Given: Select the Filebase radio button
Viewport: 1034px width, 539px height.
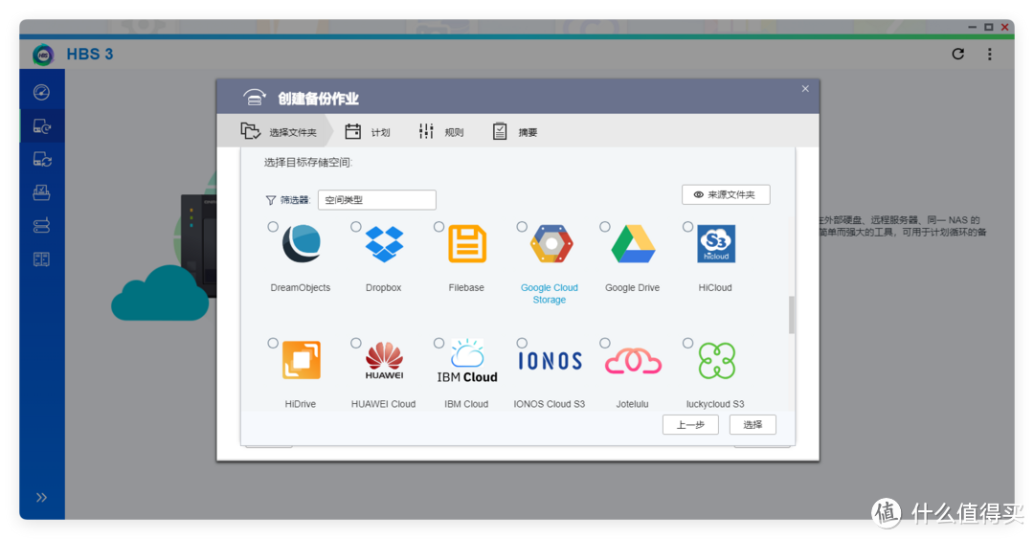Looking at the screenshot, I should (x=439, y=227).
